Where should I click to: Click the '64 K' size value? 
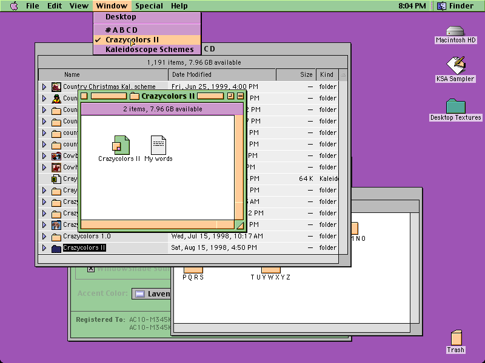[x=306, y=178]
